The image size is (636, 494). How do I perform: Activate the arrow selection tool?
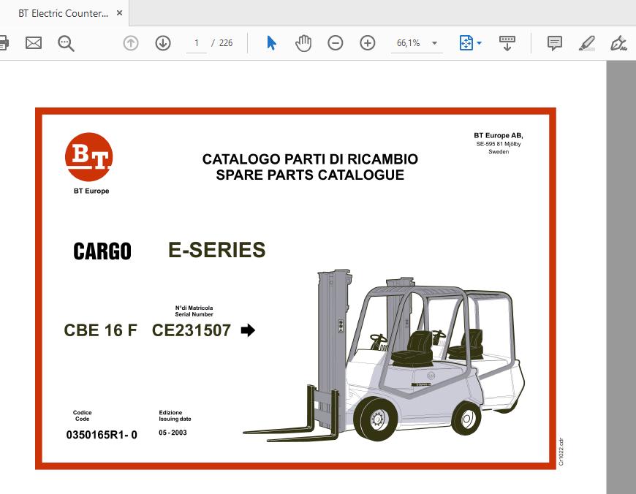(271, 43)
